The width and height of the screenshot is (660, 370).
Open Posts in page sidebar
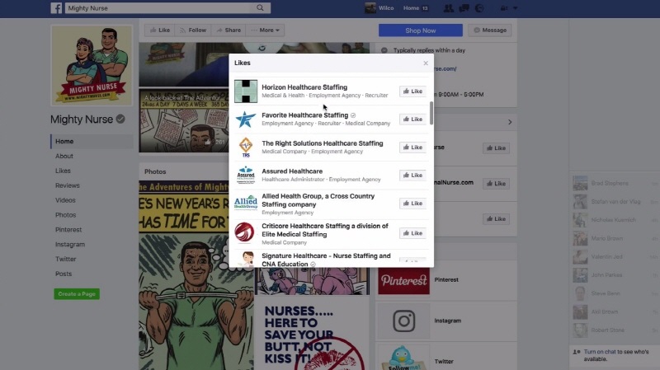pos(64,274)
